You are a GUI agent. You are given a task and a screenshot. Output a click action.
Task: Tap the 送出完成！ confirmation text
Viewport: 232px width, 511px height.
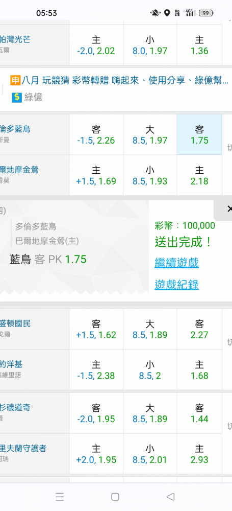(x=184, y=242)
